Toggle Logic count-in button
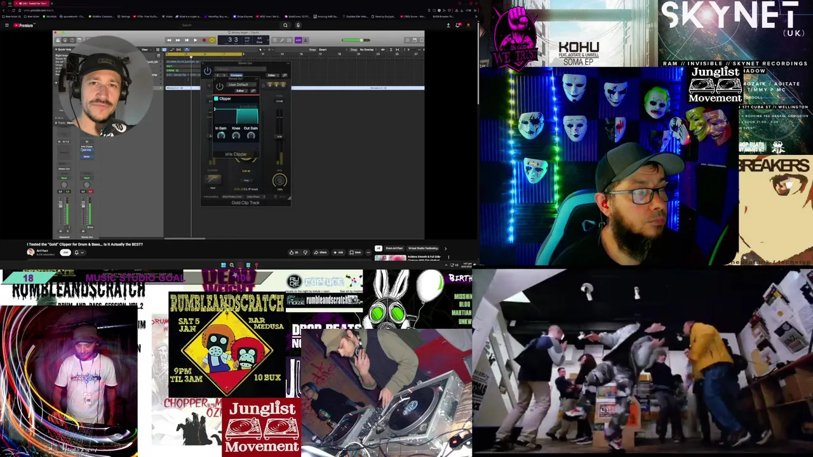Image resolution: width=813 pixels, height=457 pixels. click(299, 40)
